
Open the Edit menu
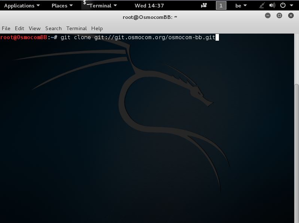tap(19, 28)
